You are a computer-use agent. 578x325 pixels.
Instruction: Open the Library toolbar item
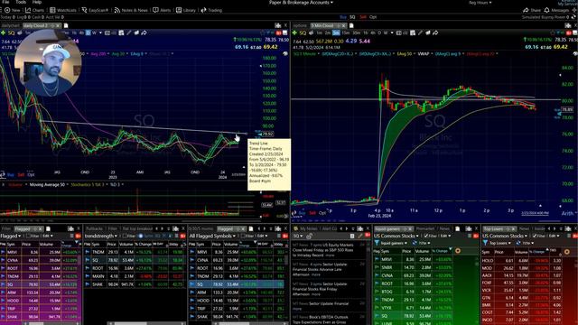pyautogui.click(x=186, y=10)
